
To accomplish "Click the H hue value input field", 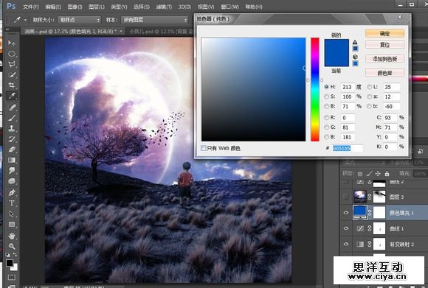I will (348, 87).
